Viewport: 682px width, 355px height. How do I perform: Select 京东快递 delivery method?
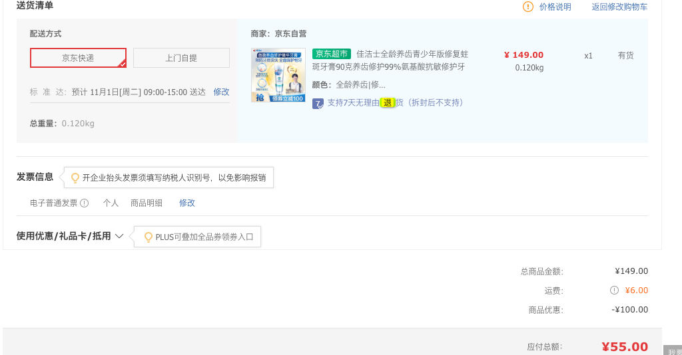[x=79, y=58]
